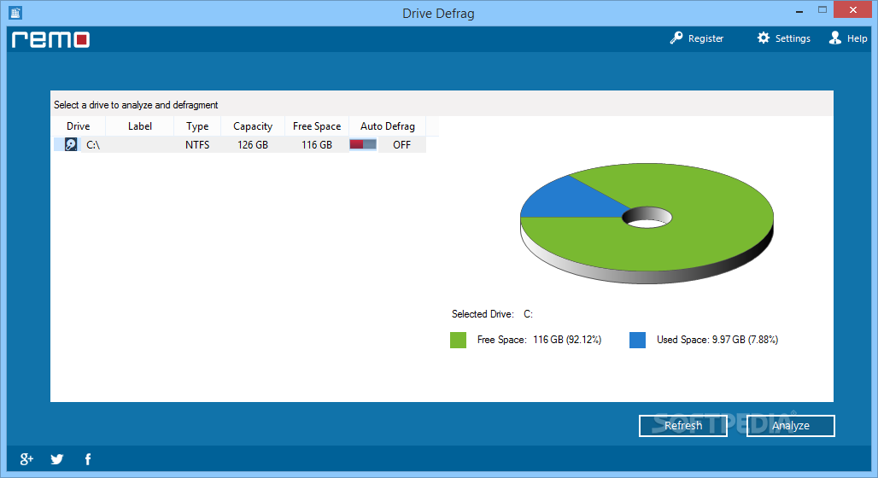Sort by the Free Space column header
The height and width of the screenshot is (478, 878).
[x=316, y=126]
